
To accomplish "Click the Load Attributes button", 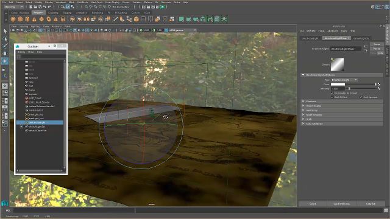I will pyautogui.click(x=341, y=204).
